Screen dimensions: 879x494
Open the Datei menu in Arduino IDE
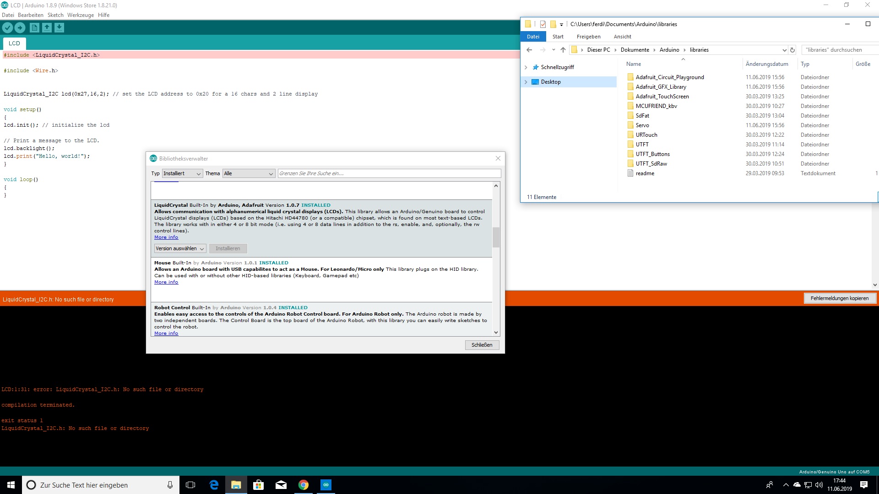[8, 15]
